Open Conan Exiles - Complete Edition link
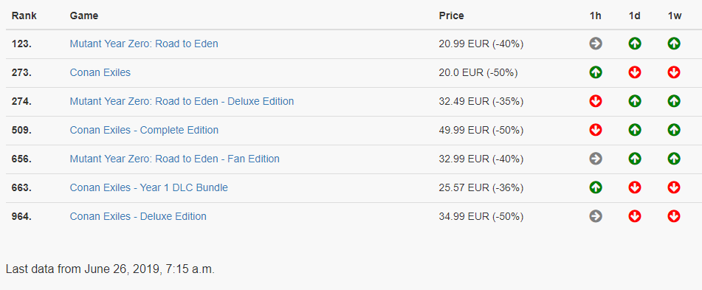This screenshot has height=290, width=702. click(x=144, y=130)
